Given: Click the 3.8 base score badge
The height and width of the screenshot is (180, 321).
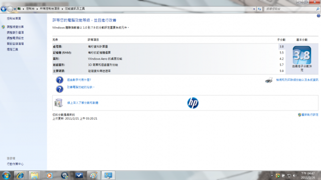Looking at the screenshot, I should pos(302,55).
